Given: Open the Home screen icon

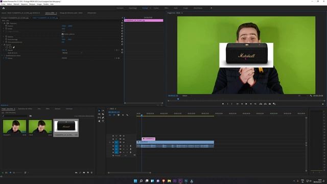Looking at the screenshot, I should (x=4, y=8).
